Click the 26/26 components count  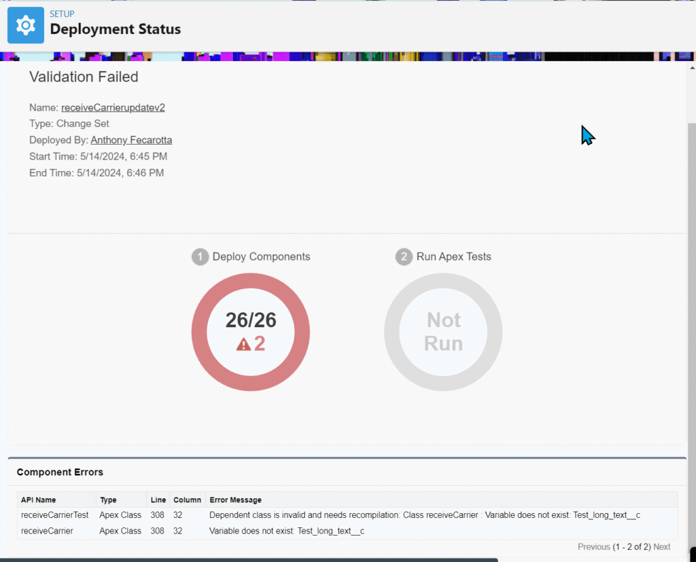point(251,320)
